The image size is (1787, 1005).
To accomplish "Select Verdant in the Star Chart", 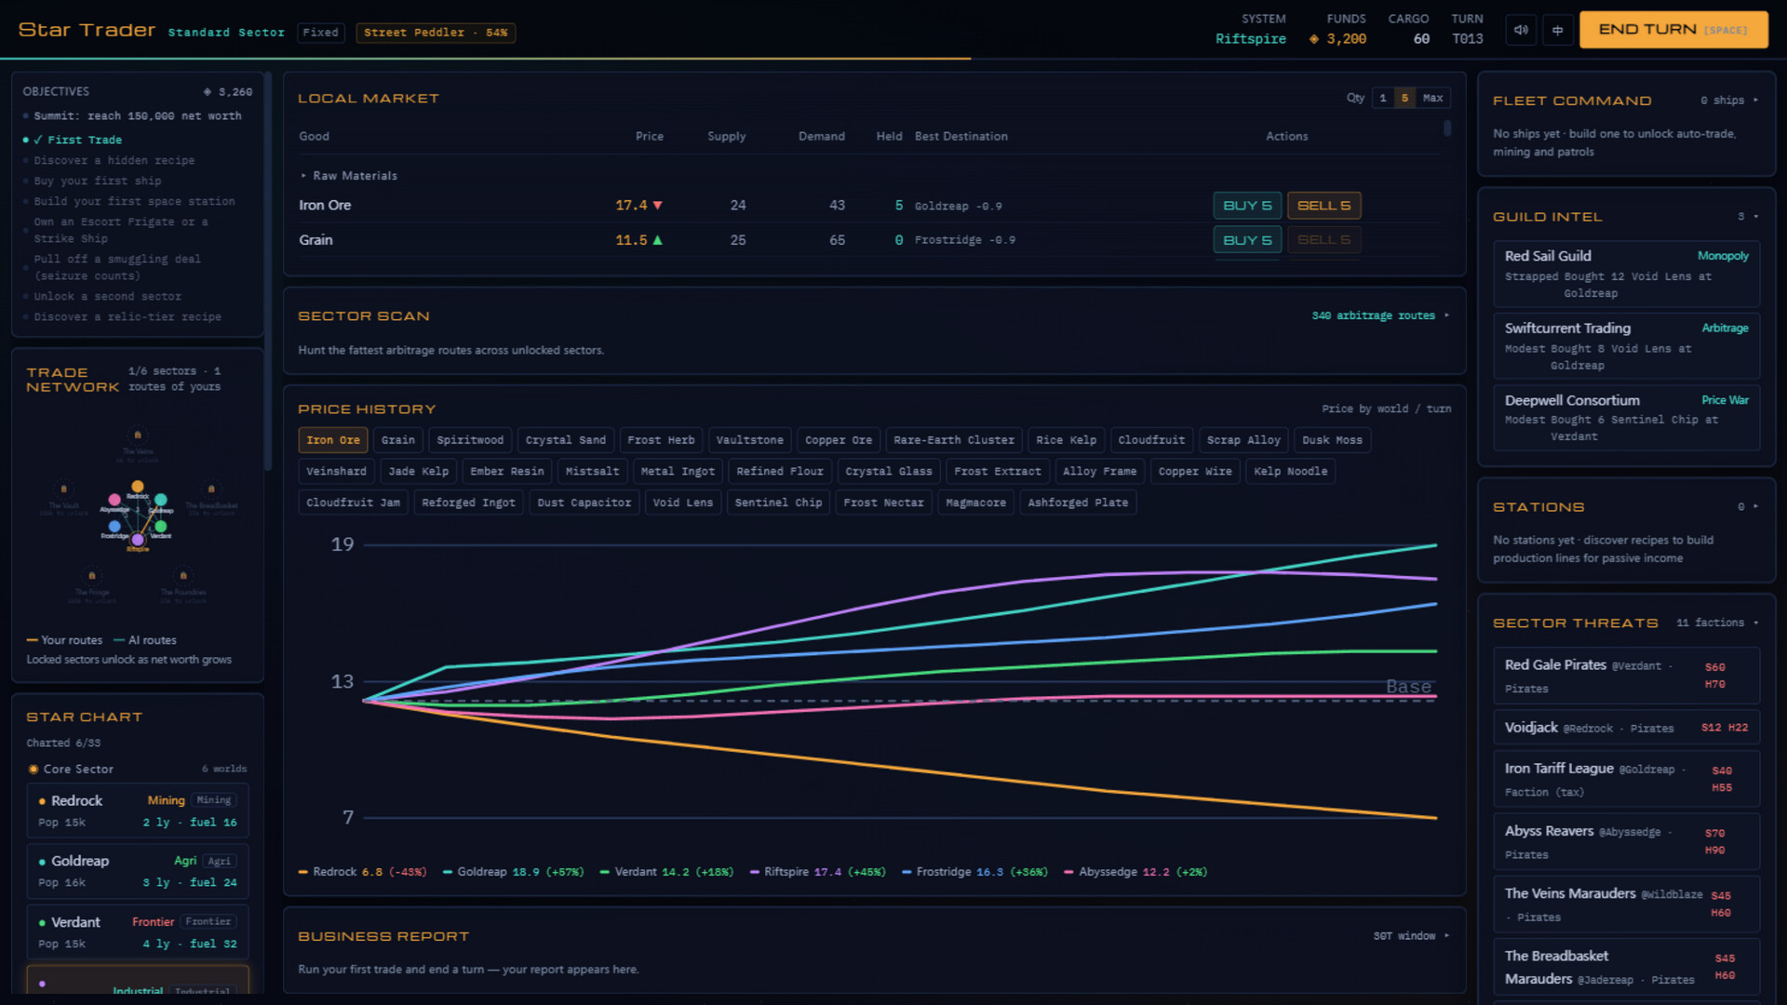I will [x=138, y=932].
